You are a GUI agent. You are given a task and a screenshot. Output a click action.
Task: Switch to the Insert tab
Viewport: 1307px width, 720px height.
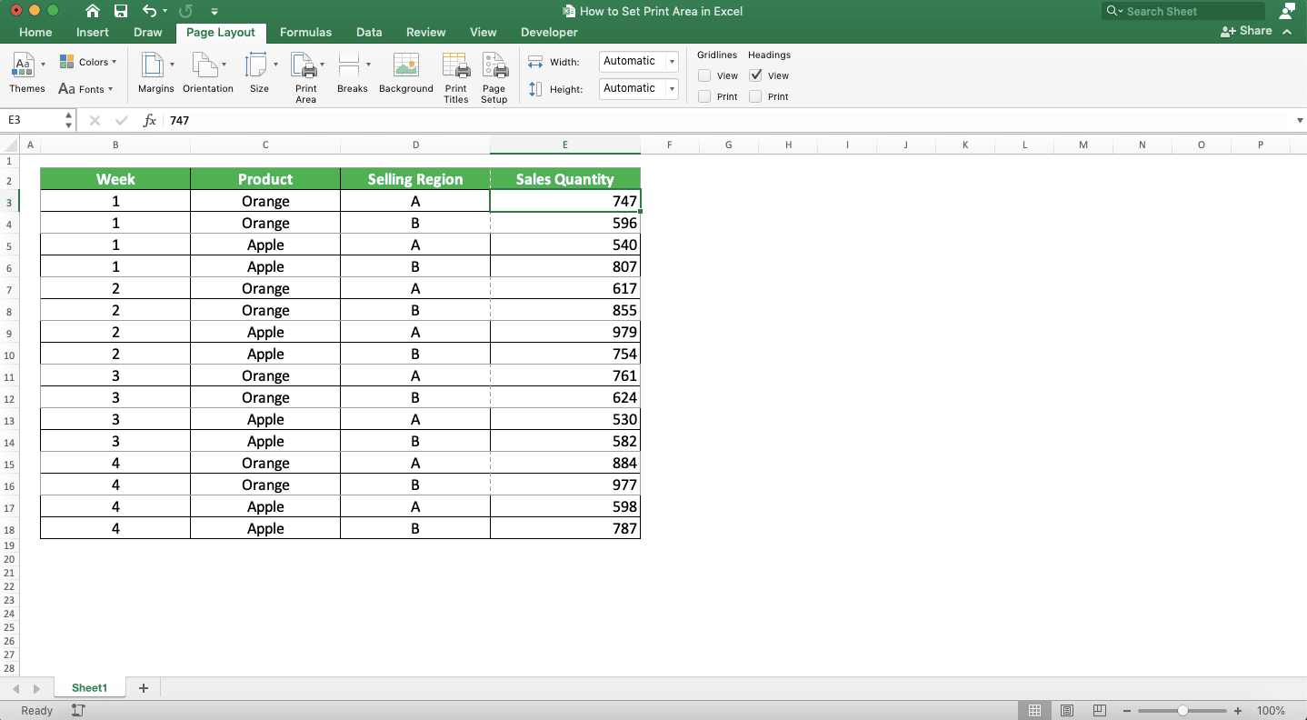coord(93,32)
